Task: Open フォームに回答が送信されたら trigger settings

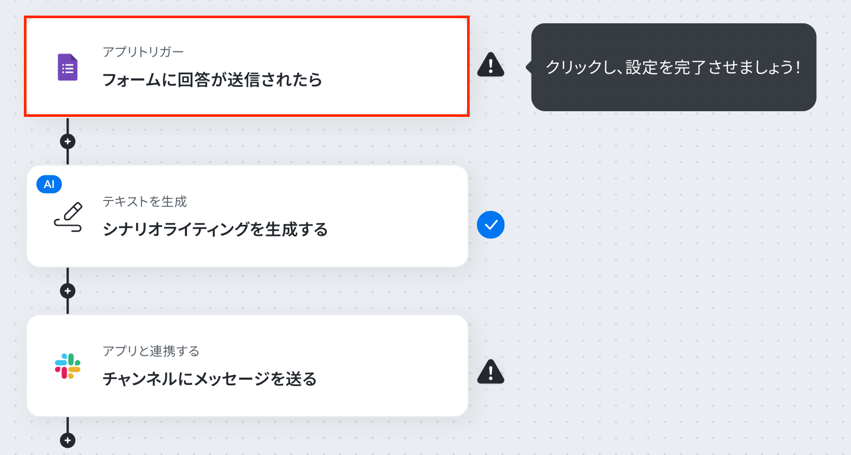Action: (x=247, y=66)
